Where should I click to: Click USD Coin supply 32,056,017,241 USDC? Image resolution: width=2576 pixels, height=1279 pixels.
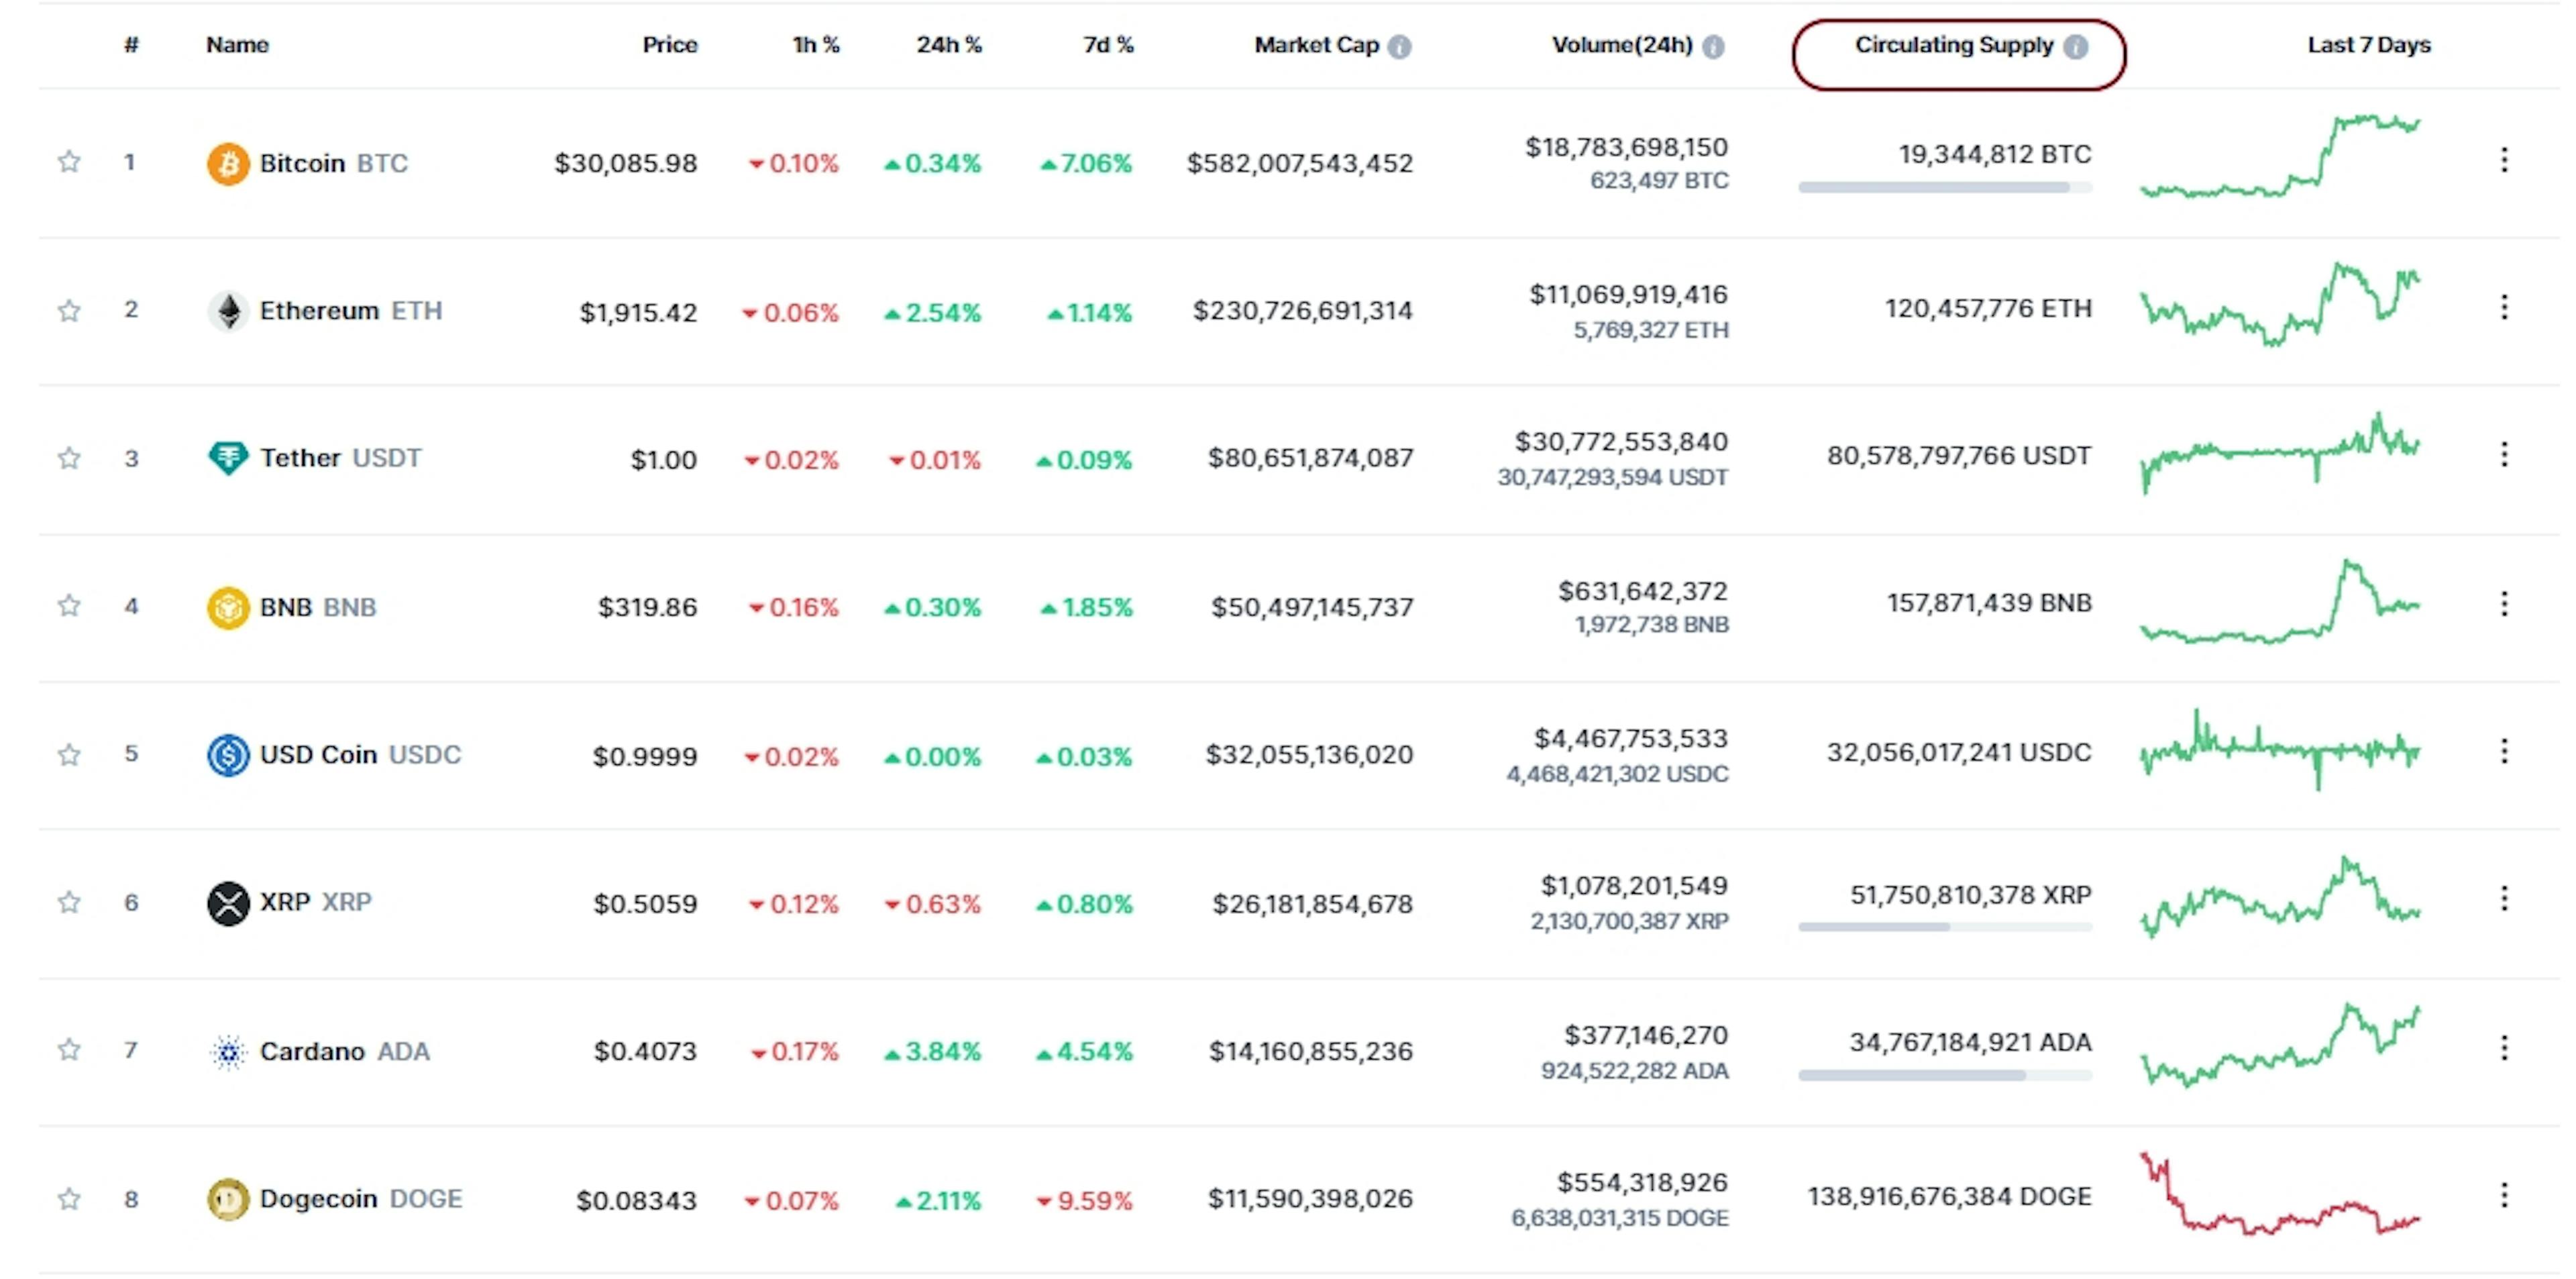point(1959,752)
